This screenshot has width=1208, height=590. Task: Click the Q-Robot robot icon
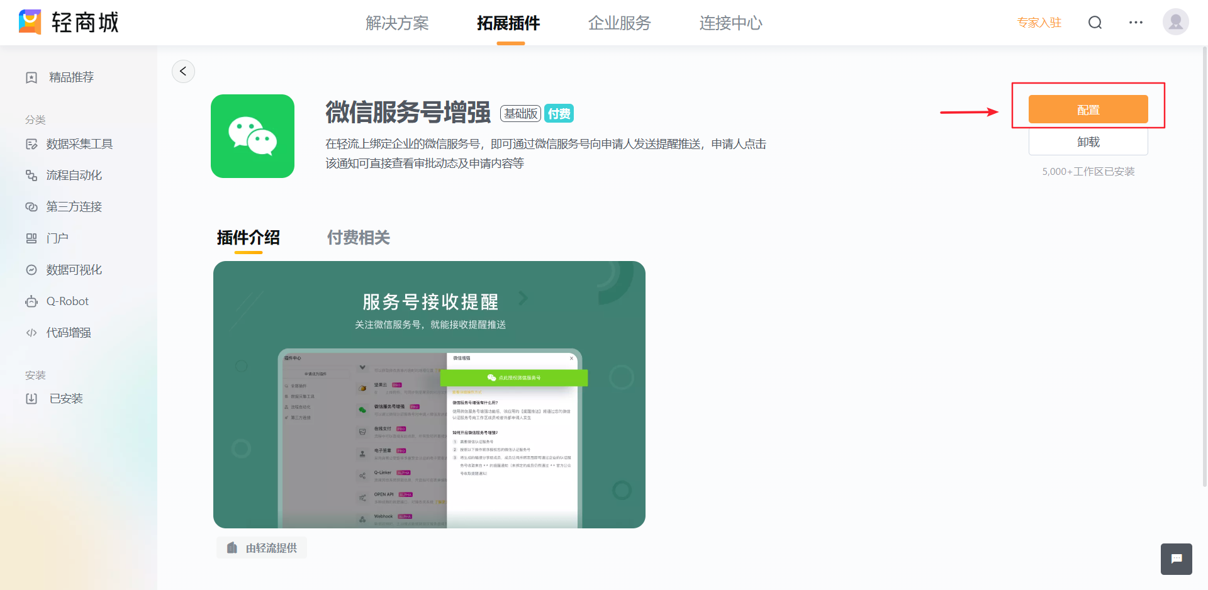[31, 301]
